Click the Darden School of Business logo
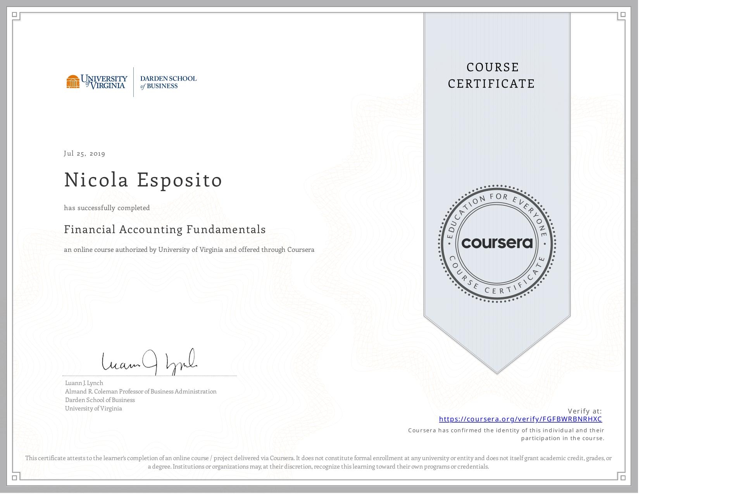Image resolution: width=738 pixels, height=494 pixels. 168,82
